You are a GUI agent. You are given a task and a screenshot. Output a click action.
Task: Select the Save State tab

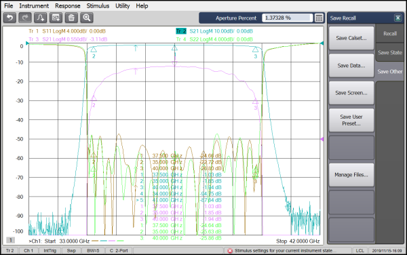(x=390, y=52)
